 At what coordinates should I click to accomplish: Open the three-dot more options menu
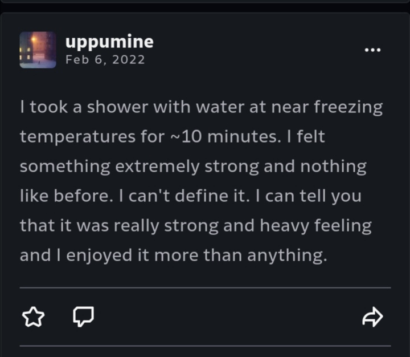[x=372, y=50]
